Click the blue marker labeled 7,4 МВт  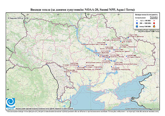coord(106,44)
